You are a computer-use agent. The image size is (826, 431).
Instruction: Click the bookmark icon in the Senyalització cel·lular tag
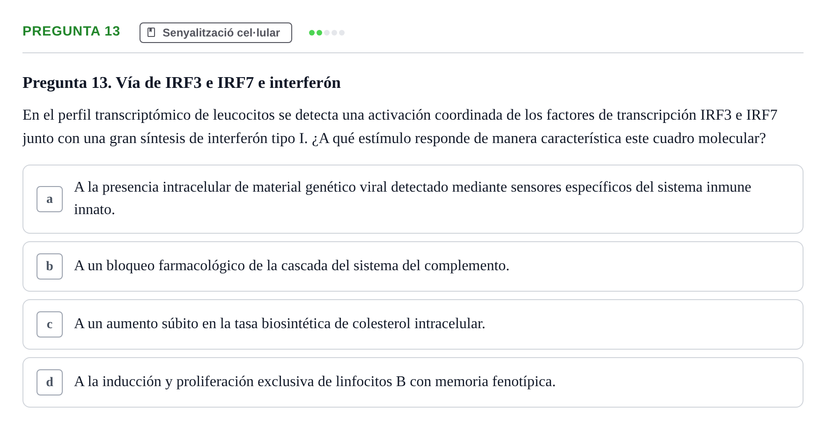tap(151, 32)
